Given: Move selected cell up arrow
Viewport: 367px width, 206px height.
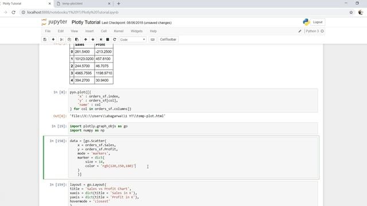Looking at the screenshot, I should point(85,39).
